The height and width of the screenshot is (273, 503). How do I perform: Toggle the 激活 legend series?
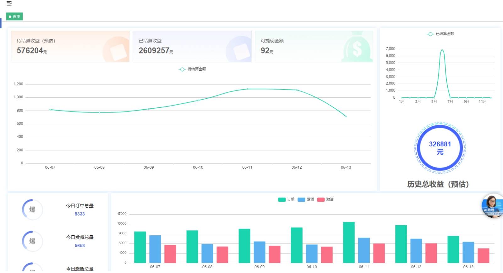[x=325, y=199]
